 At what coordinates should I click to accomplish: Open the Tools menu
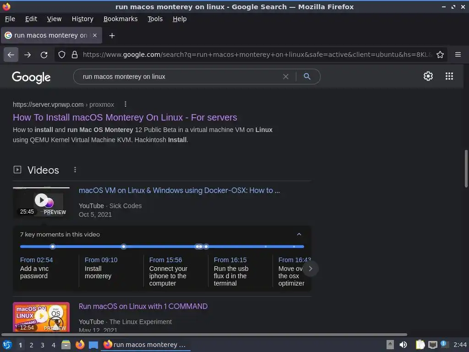click(x=155, y=19)
